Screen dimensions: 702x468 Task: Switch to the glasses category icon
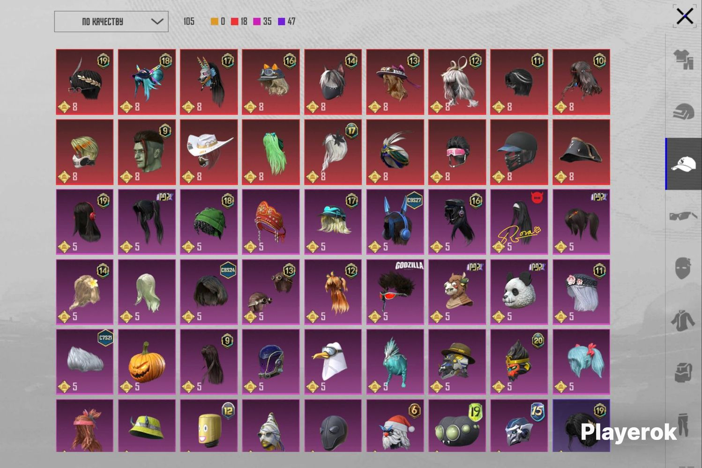point(683,216)
